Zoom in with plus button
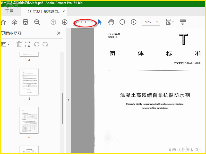206x154 pixels. [134, 22]
